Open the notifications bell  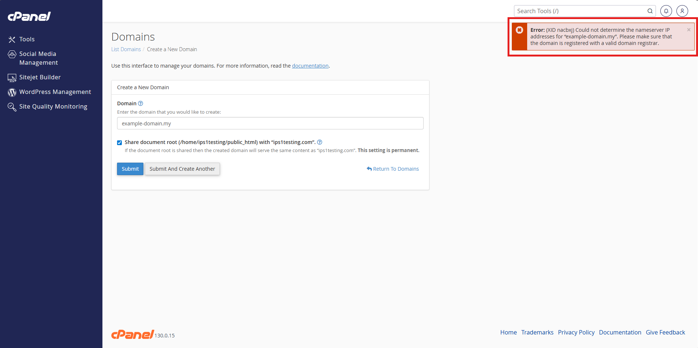point(666,11)
